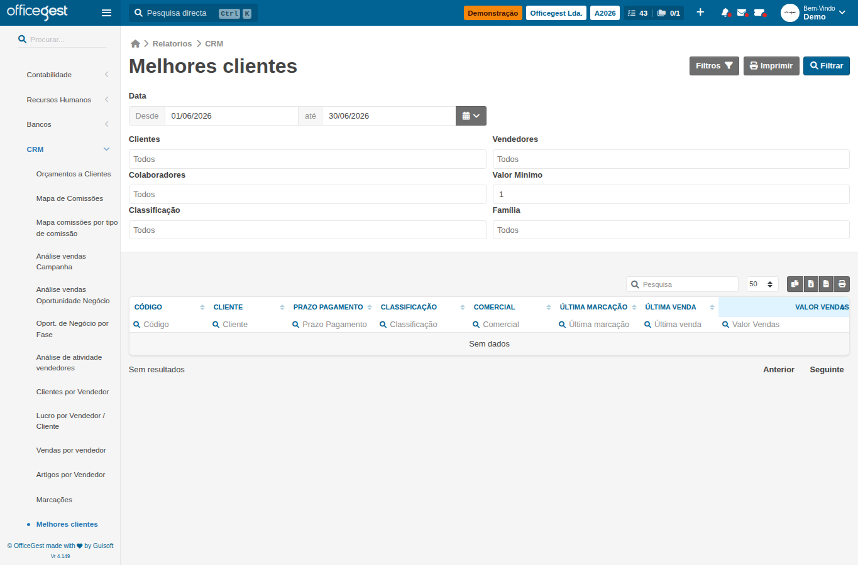Open Marcações menu item

click(54, 500)
